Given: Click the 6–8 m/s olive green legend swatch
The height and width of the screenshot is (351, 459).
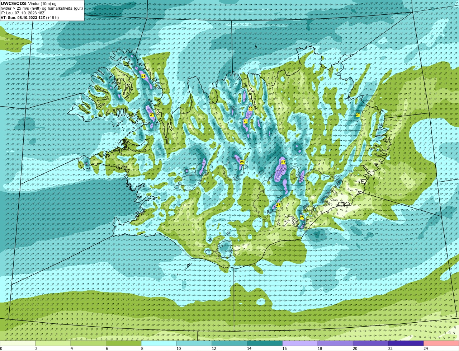Looking at the screenshot, I should [x=124, y=343].
